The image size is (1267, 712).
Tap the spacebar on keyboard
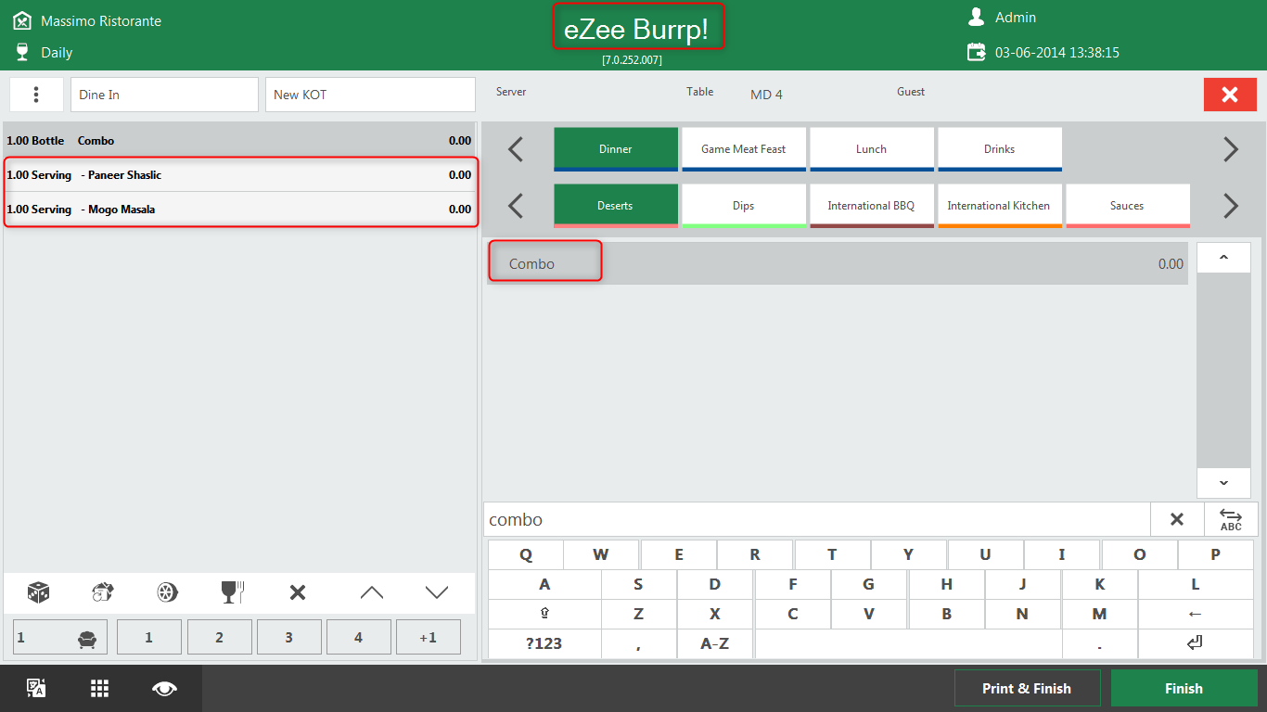pos(908,643)
